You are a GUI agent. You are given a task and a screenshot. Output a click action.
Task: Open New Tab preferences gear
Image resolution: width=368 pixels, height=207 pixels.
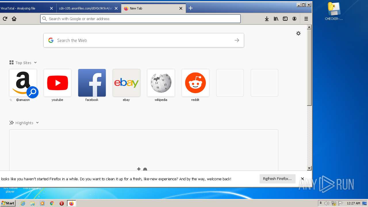[x=298, y=33]
